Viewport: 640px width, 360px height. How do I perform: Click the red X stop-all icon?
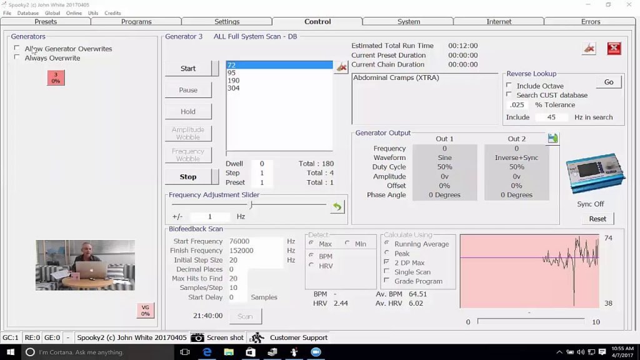point(614,49)
